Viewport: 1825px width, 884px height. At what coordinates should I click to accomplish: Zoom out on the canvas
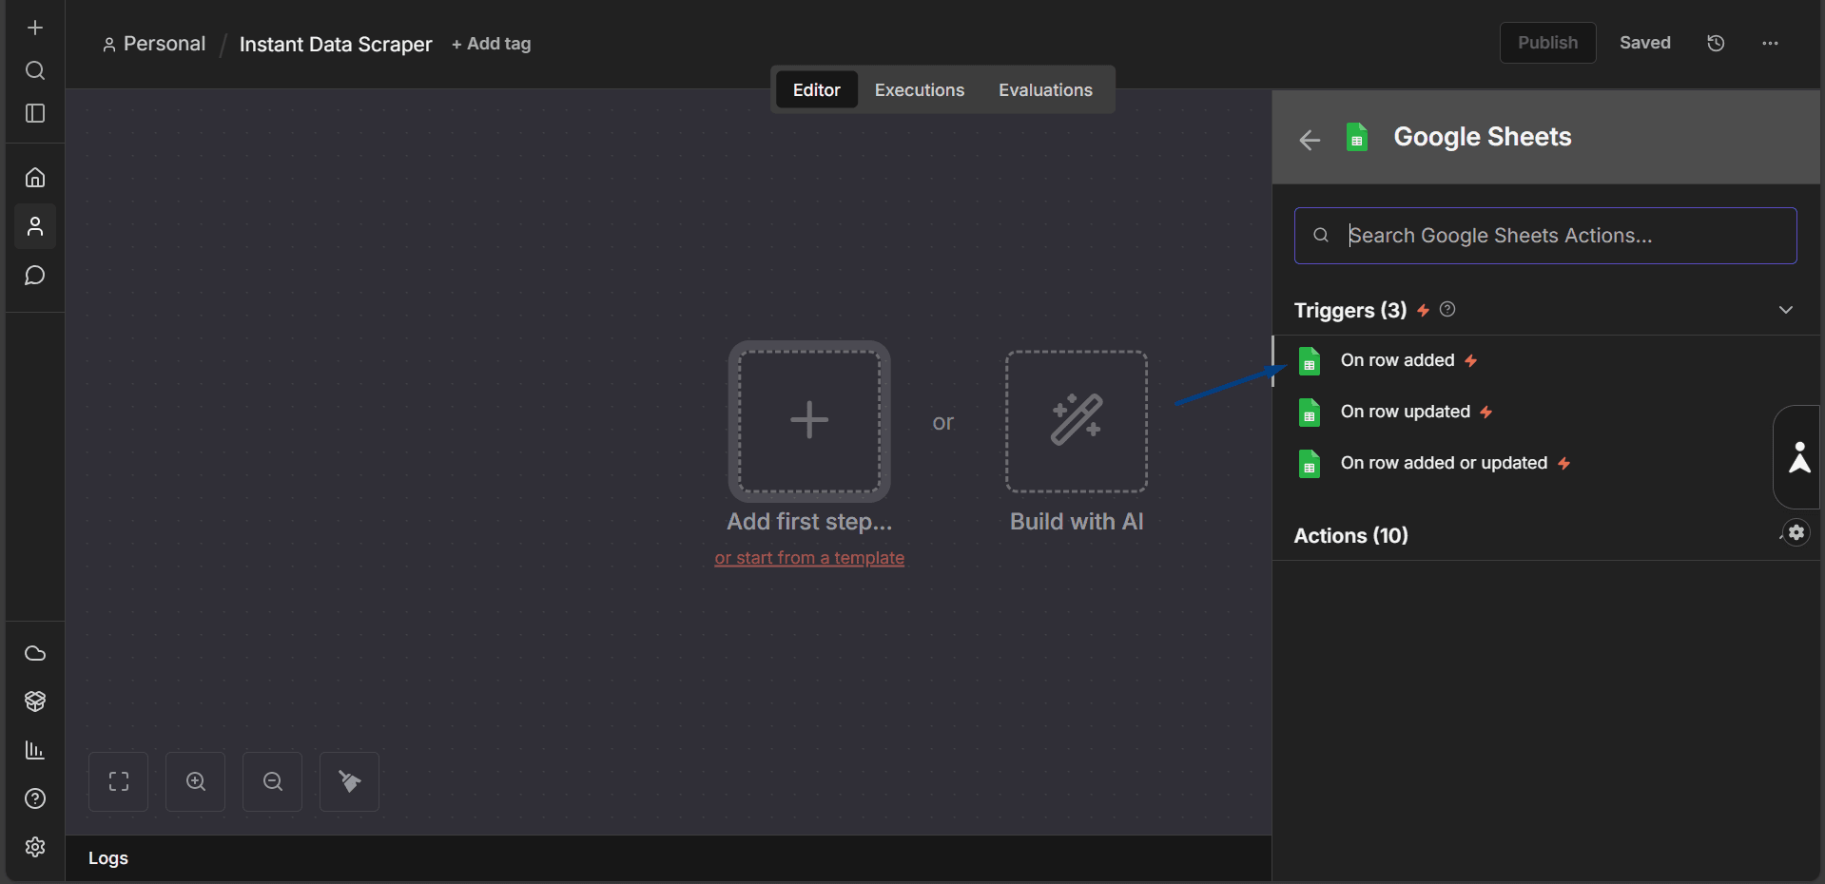tap(273, 781)
